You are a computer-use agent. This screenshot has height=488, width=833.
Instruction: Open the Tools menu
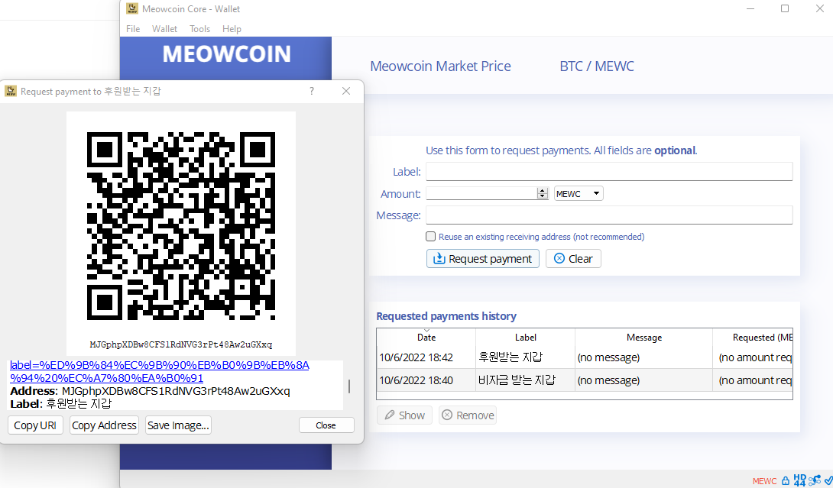(199, 29)
